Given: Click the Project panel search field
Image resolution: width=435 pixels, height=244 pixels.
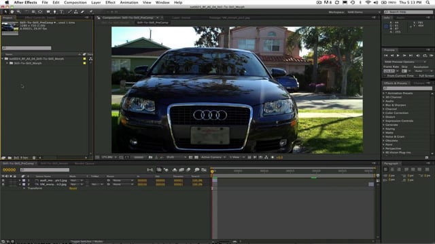Looking at the screenshot, I should click(27, 48).
